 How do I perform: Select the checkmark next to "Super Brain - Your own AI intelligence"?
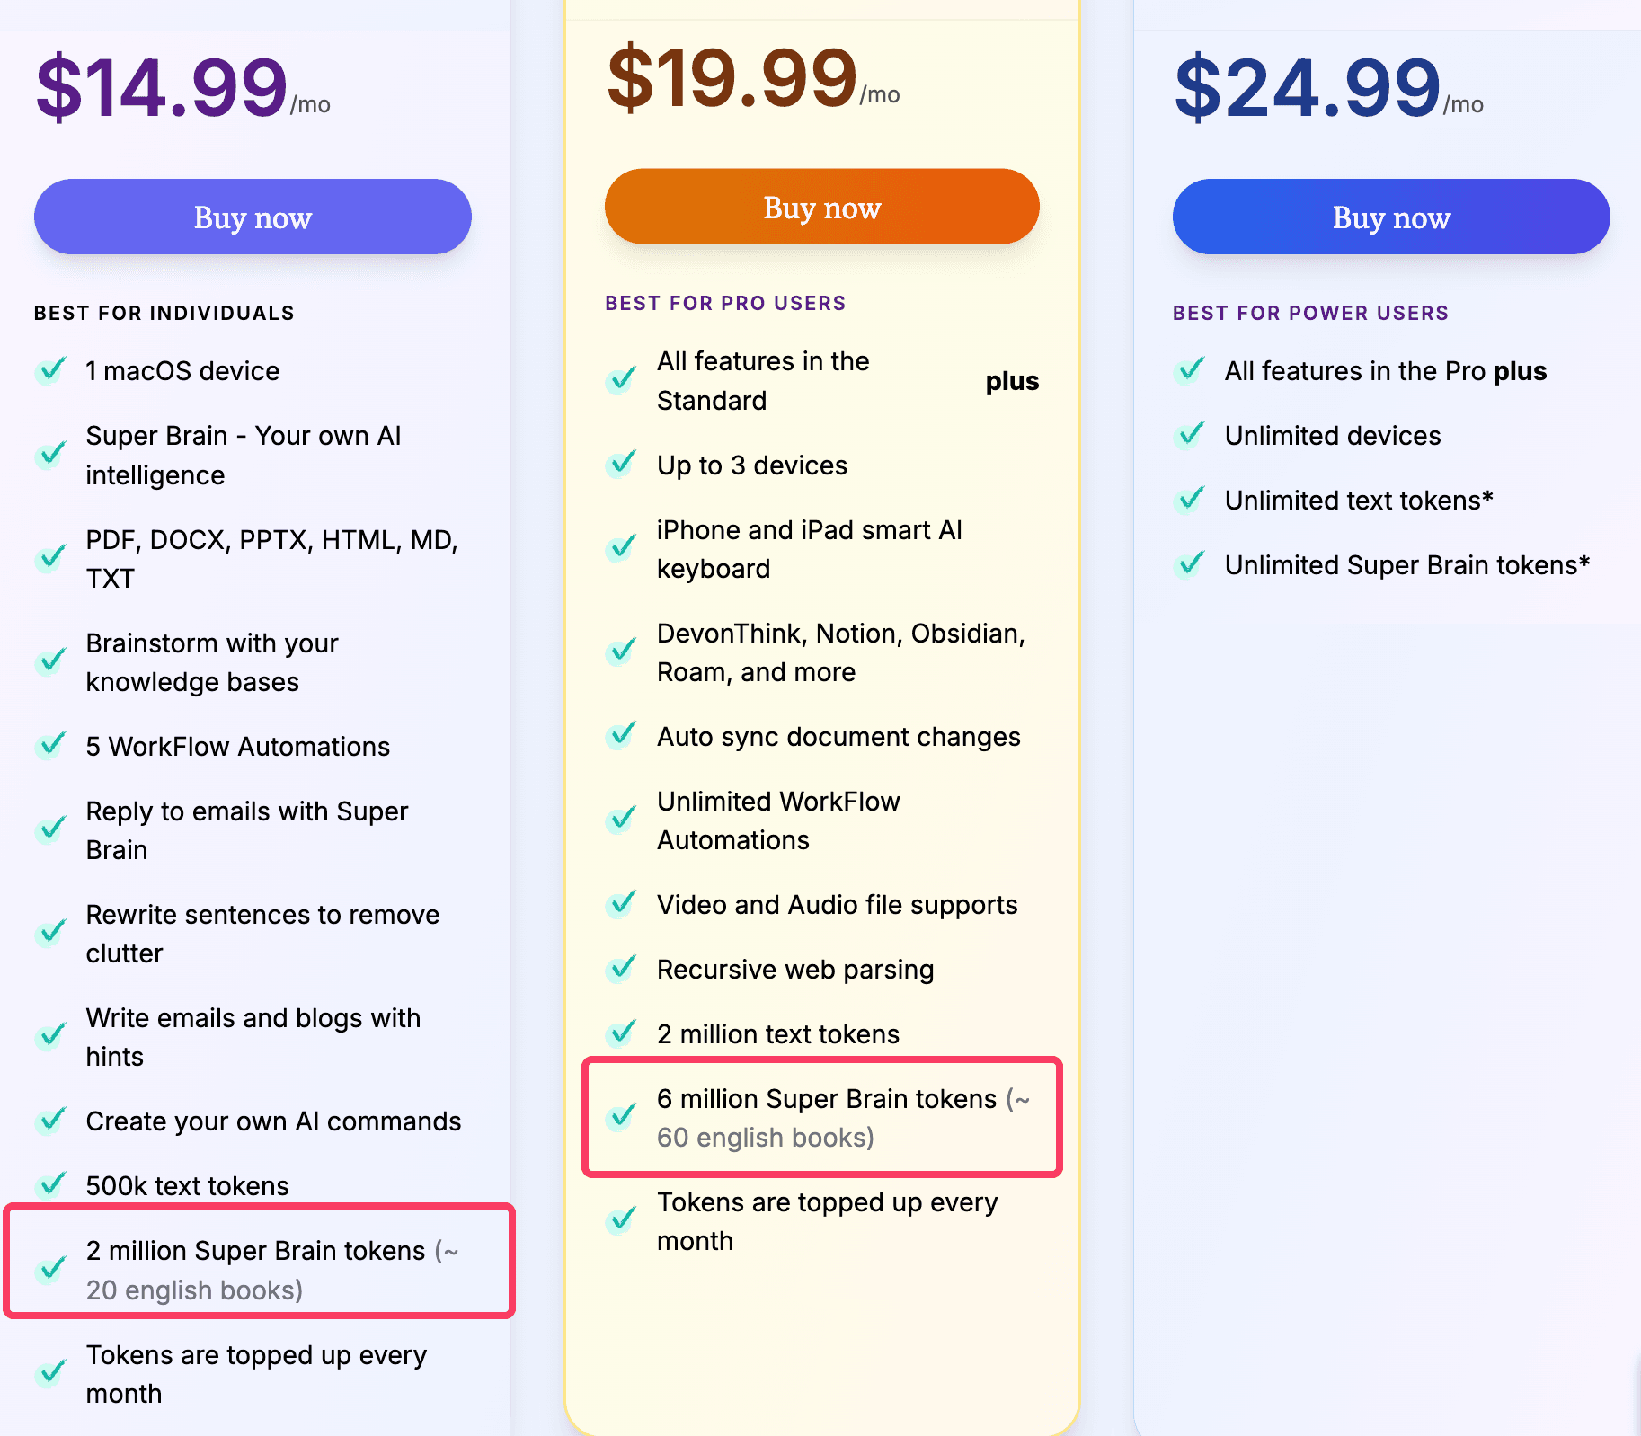pos(51,455)
